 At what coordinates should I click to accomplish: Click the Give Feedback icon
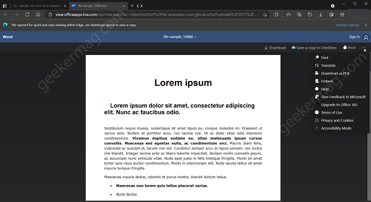[317, 97]
